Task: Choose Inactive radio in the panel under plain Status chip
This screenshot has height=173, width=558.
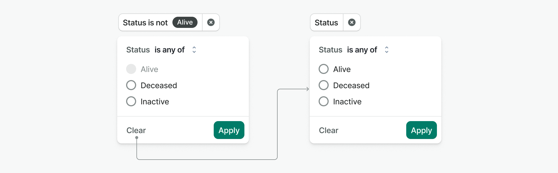Action: pyautogui.click(x=324, y=101)
